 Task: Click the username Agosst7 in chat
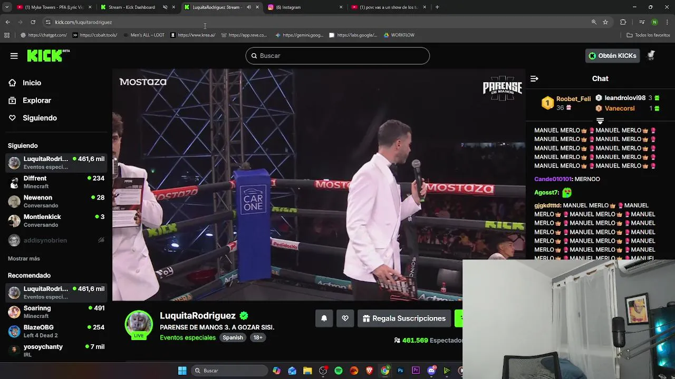[546, 193]
